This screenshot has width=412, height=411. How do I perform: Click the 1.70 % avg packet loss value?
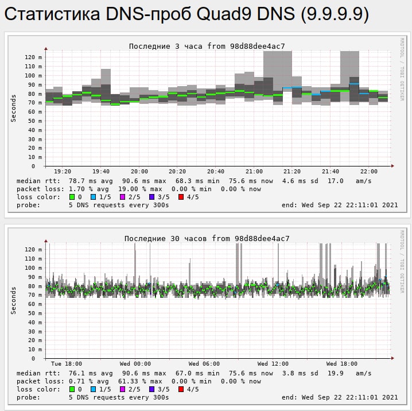(x=89, y=189)
